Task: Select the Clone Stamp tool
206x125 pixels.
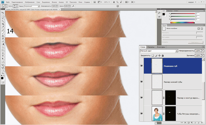Action: tap(3, 36)
